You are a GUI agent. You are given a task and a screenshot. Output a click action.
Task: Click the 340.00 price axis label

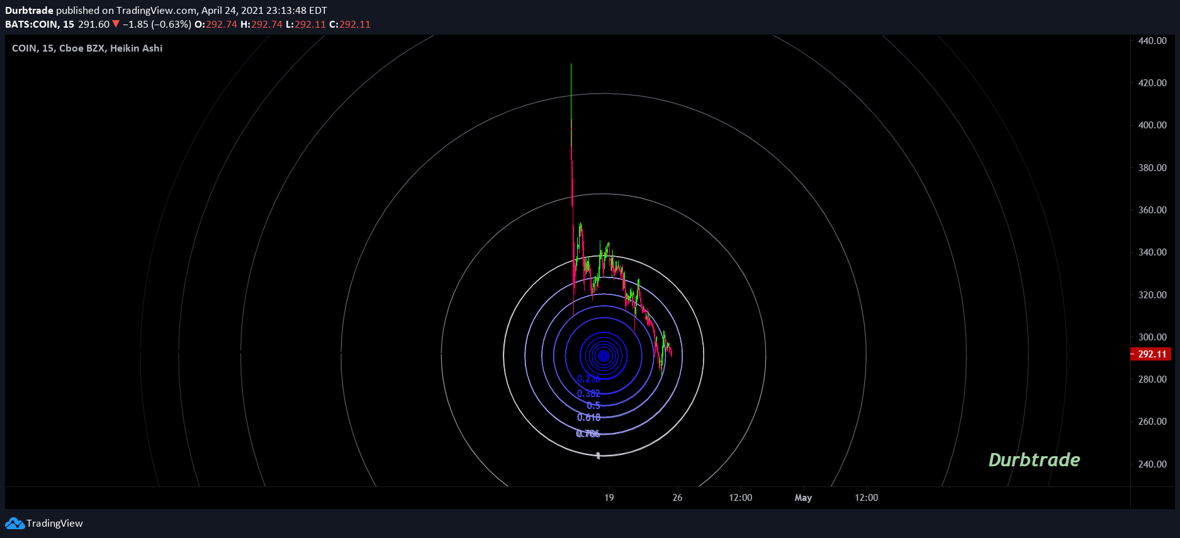click(x=1152, y=252)
